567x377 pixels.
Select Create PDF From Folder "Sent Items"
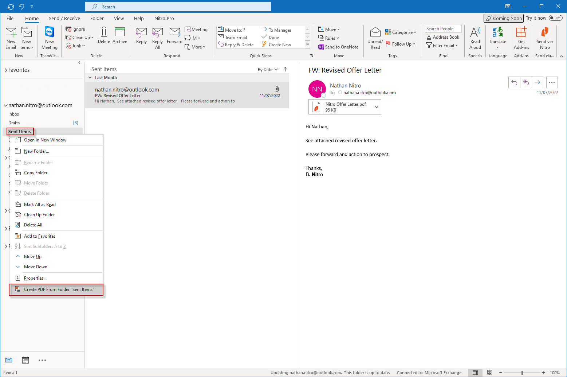[58, 289]
